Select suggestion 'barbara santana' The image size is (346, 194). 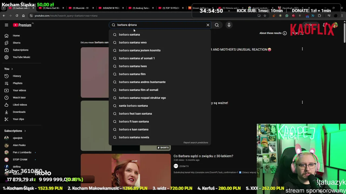click(x=160, y=34)
